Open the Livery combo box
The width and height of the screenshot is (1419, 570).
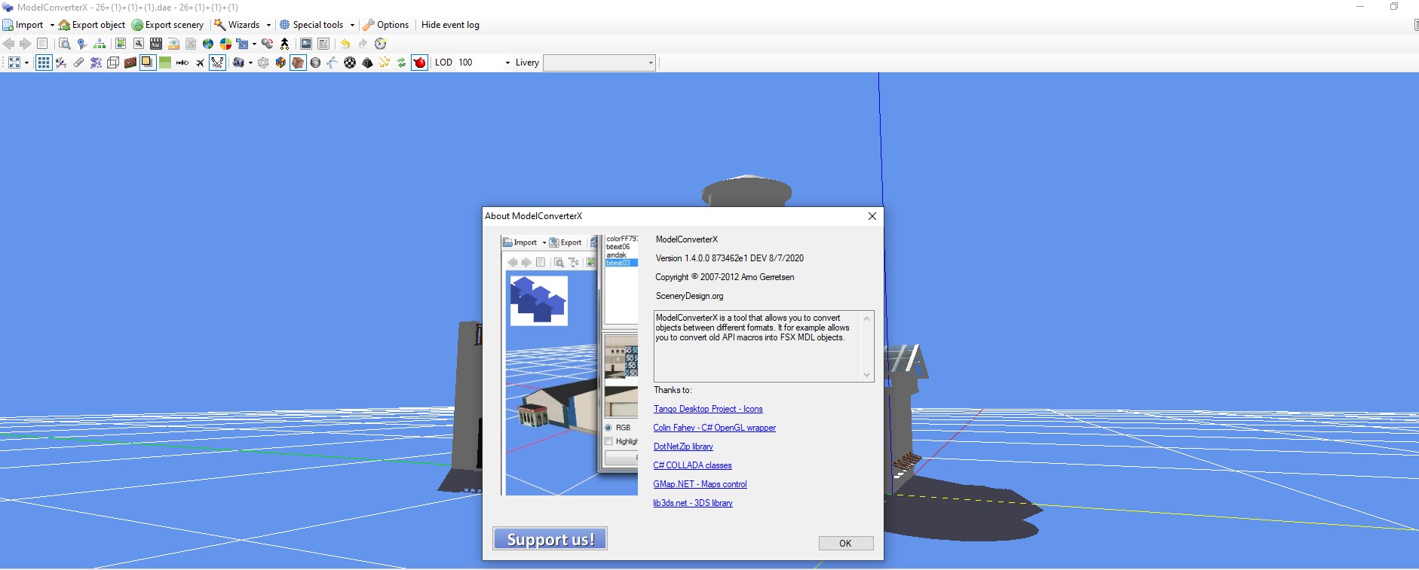coord(599,62)
